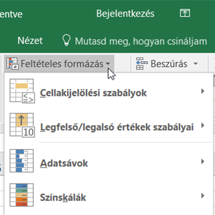Expand Cellakijelölési szabályok submenu arrow
This screenshot has height=215, width=215.
click(203, 91)
